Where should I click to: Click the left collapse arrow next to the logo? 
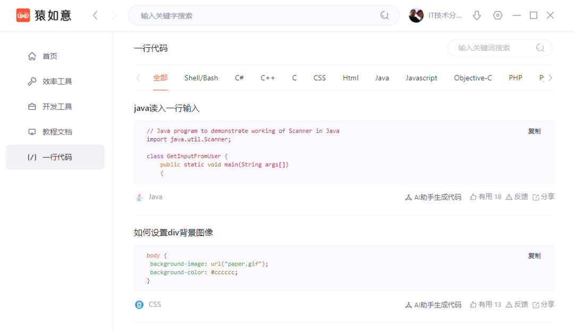95,15
